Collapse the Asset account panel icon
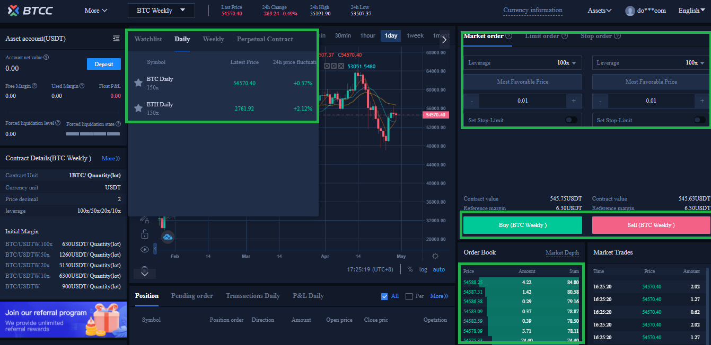This screenshot has width=711, height=345. coord(116,39)
